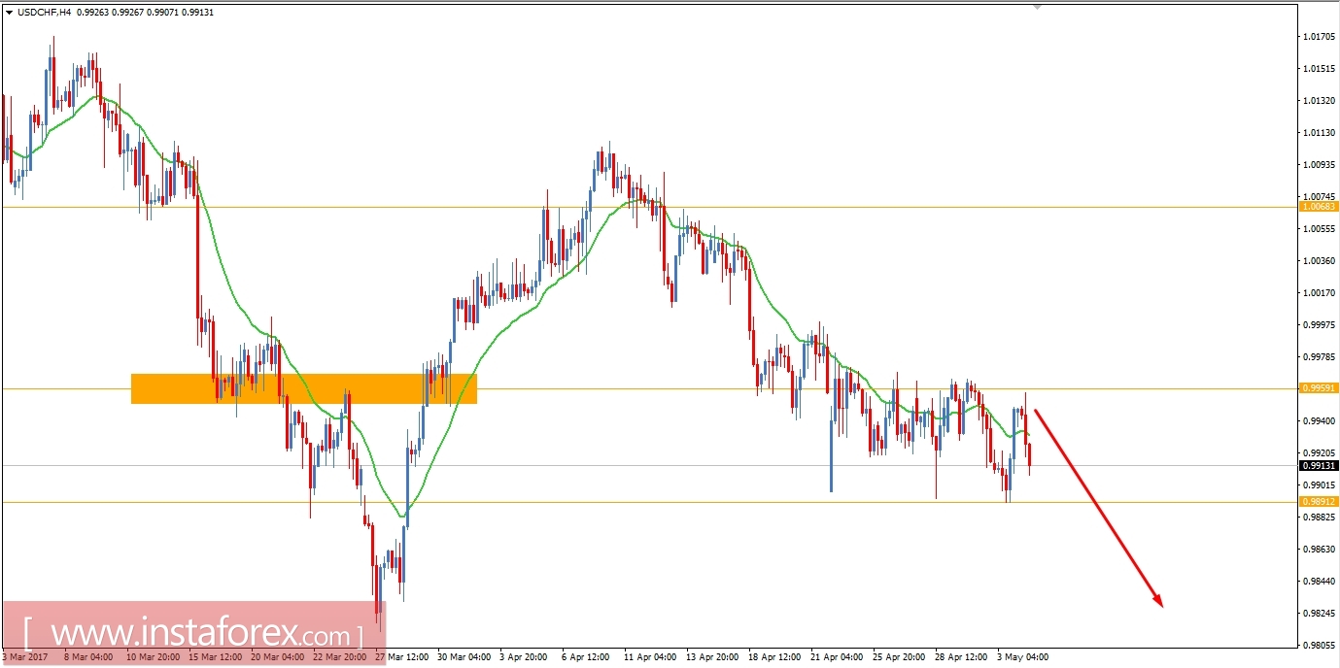The width and height of the screenshot is (1340, 668).
Task: Click the 1.01320 price axis label
Action: tap(1320, 101)
